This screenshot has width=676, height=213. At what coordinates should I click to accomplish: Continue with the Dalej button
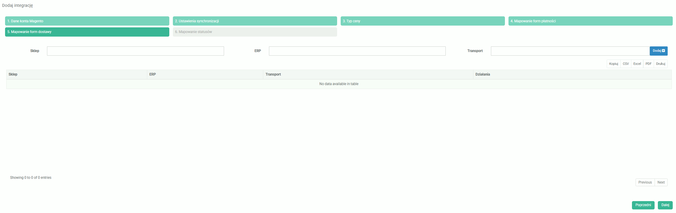tap(665, 205)
